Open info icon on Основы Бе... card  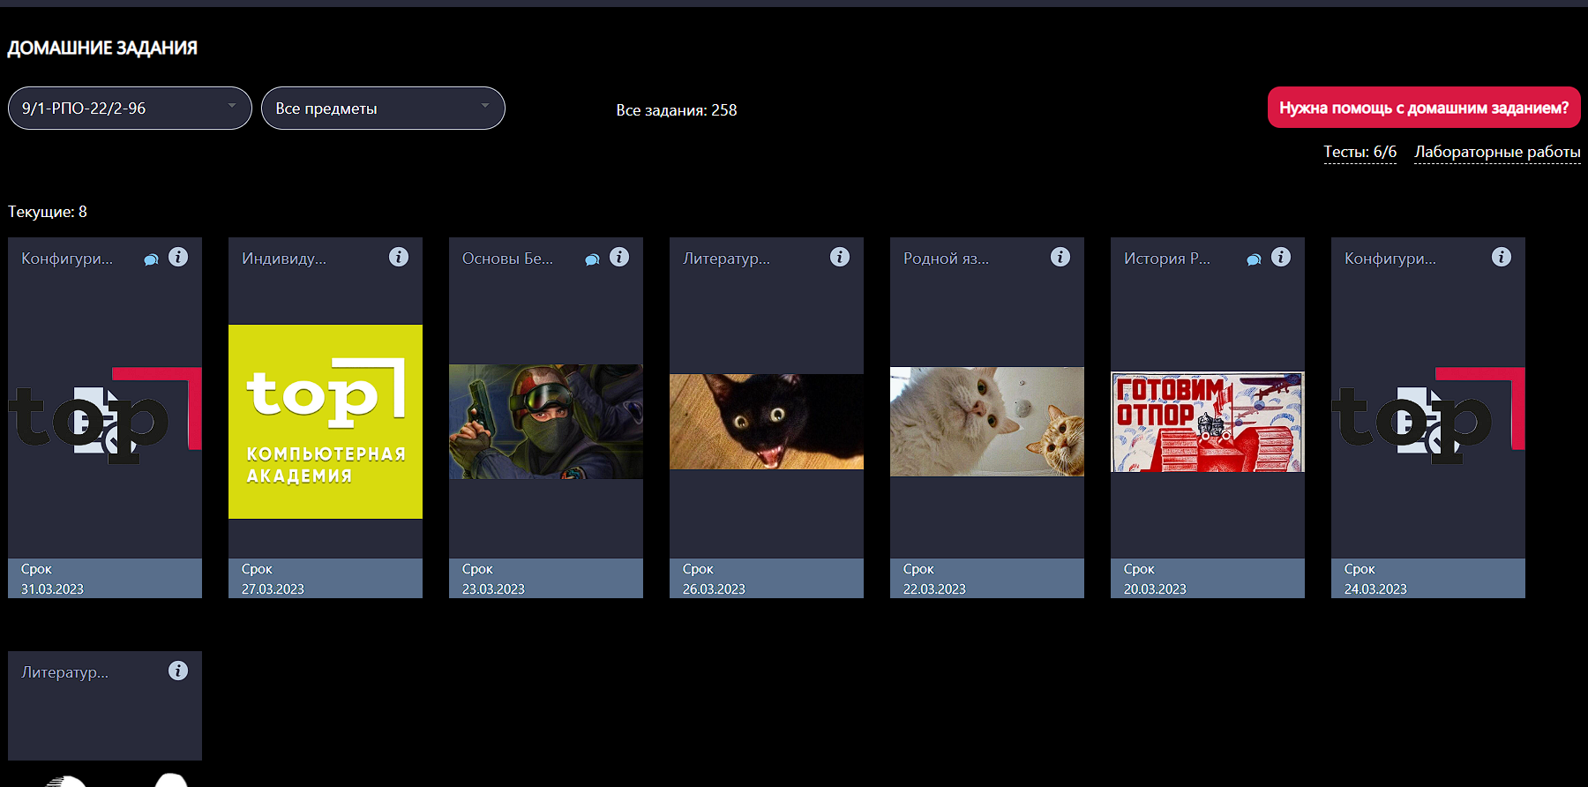[619, 257]
